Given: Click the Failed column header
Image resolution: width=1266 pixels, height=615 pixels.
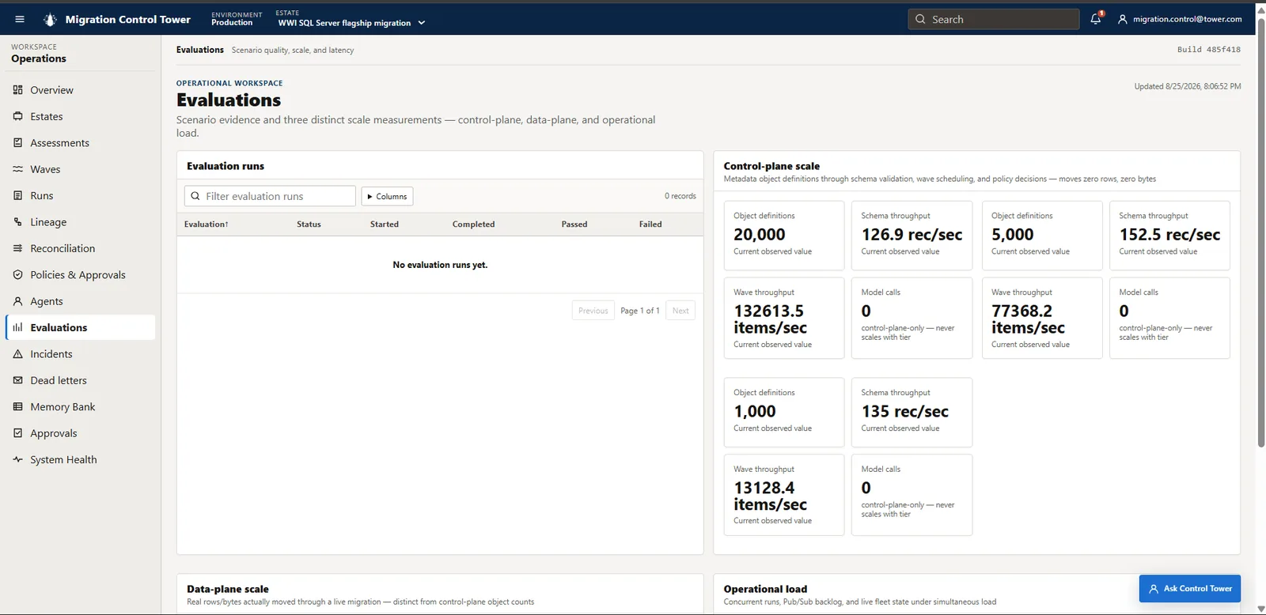Looking at the screenshot, I should pos(650,224).
